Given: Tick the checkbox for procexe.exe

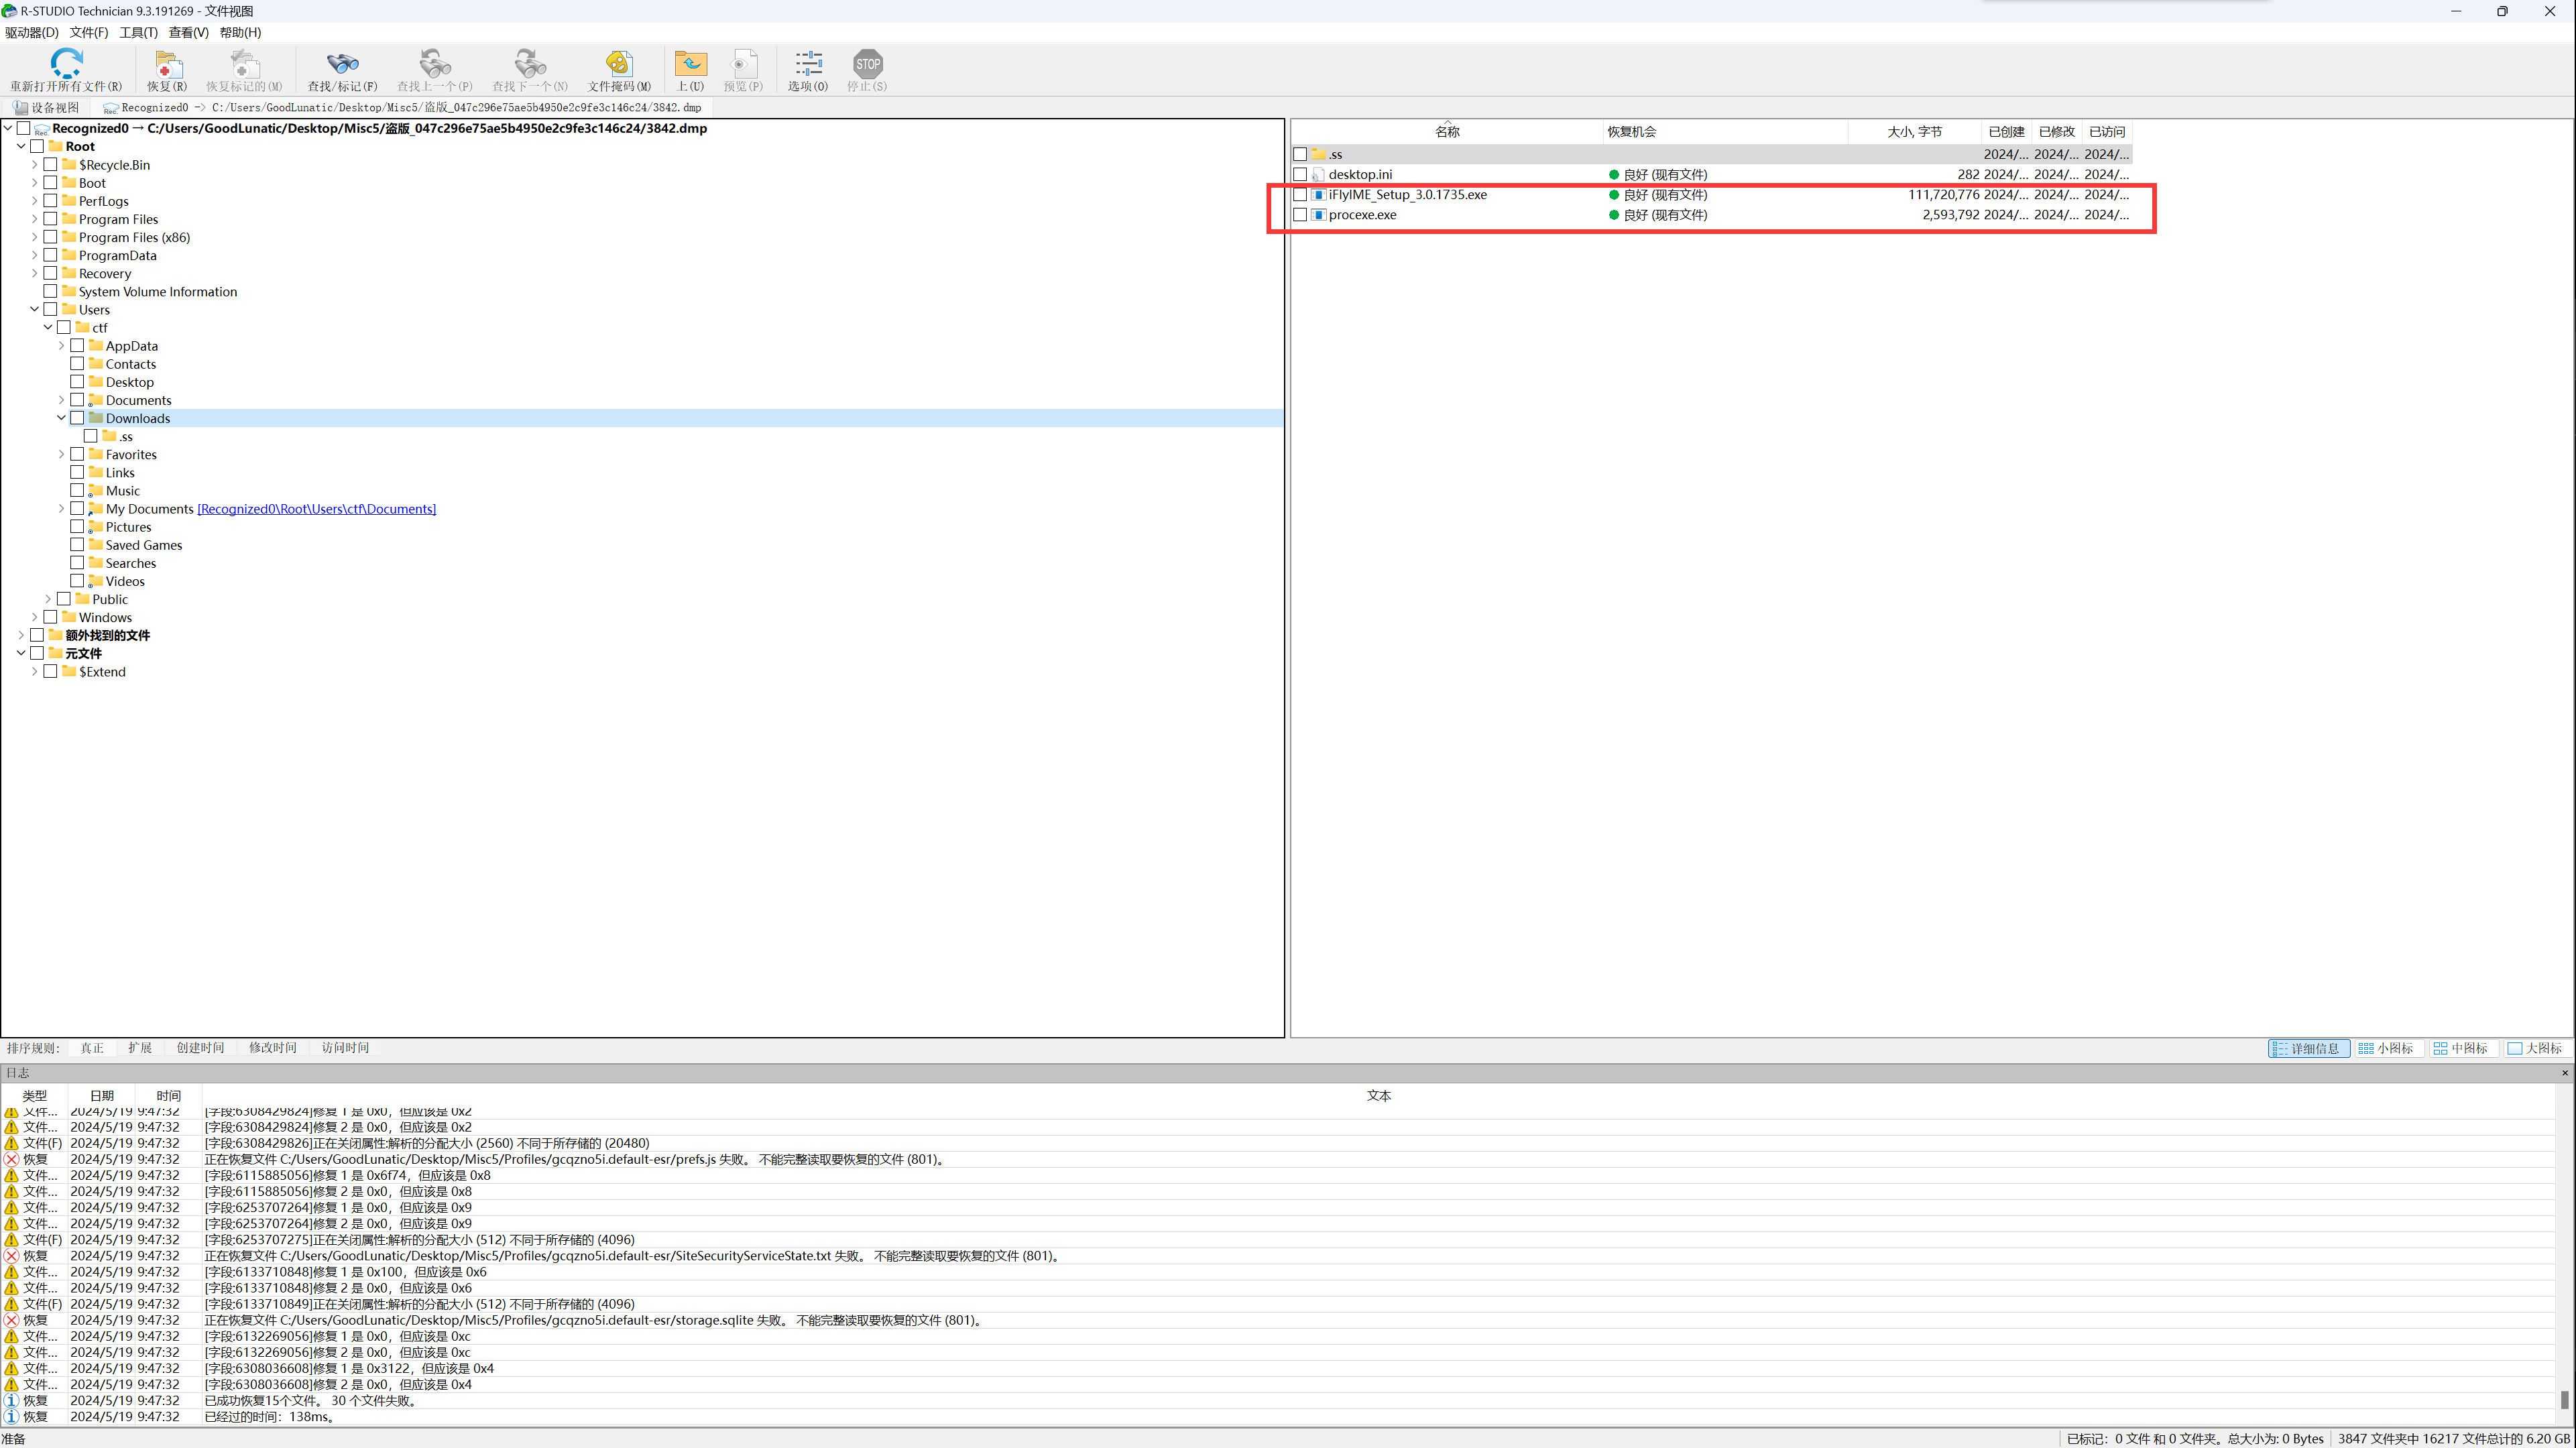Looking at the screenshot, I should click(x=1300, y=214).
